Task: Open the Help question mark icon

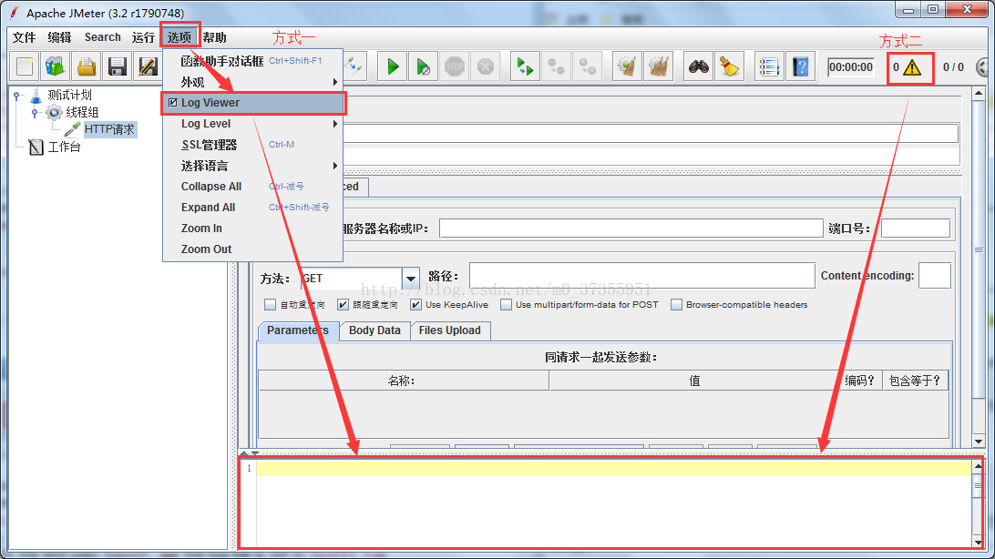Action: coord(801,66)
